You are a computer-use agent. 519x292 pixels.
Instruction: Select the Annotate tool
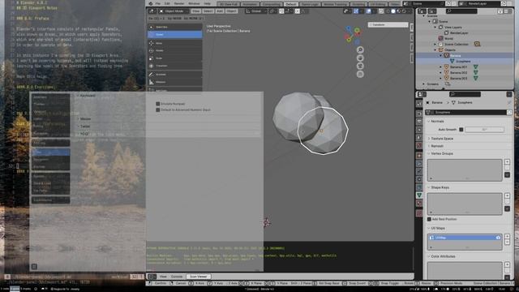pyautogui.click(x=175, y=75)
